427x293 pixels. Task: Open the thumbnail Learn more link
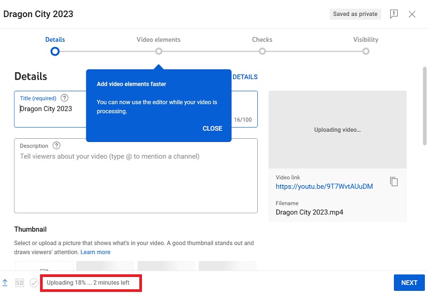pos(96,252)
